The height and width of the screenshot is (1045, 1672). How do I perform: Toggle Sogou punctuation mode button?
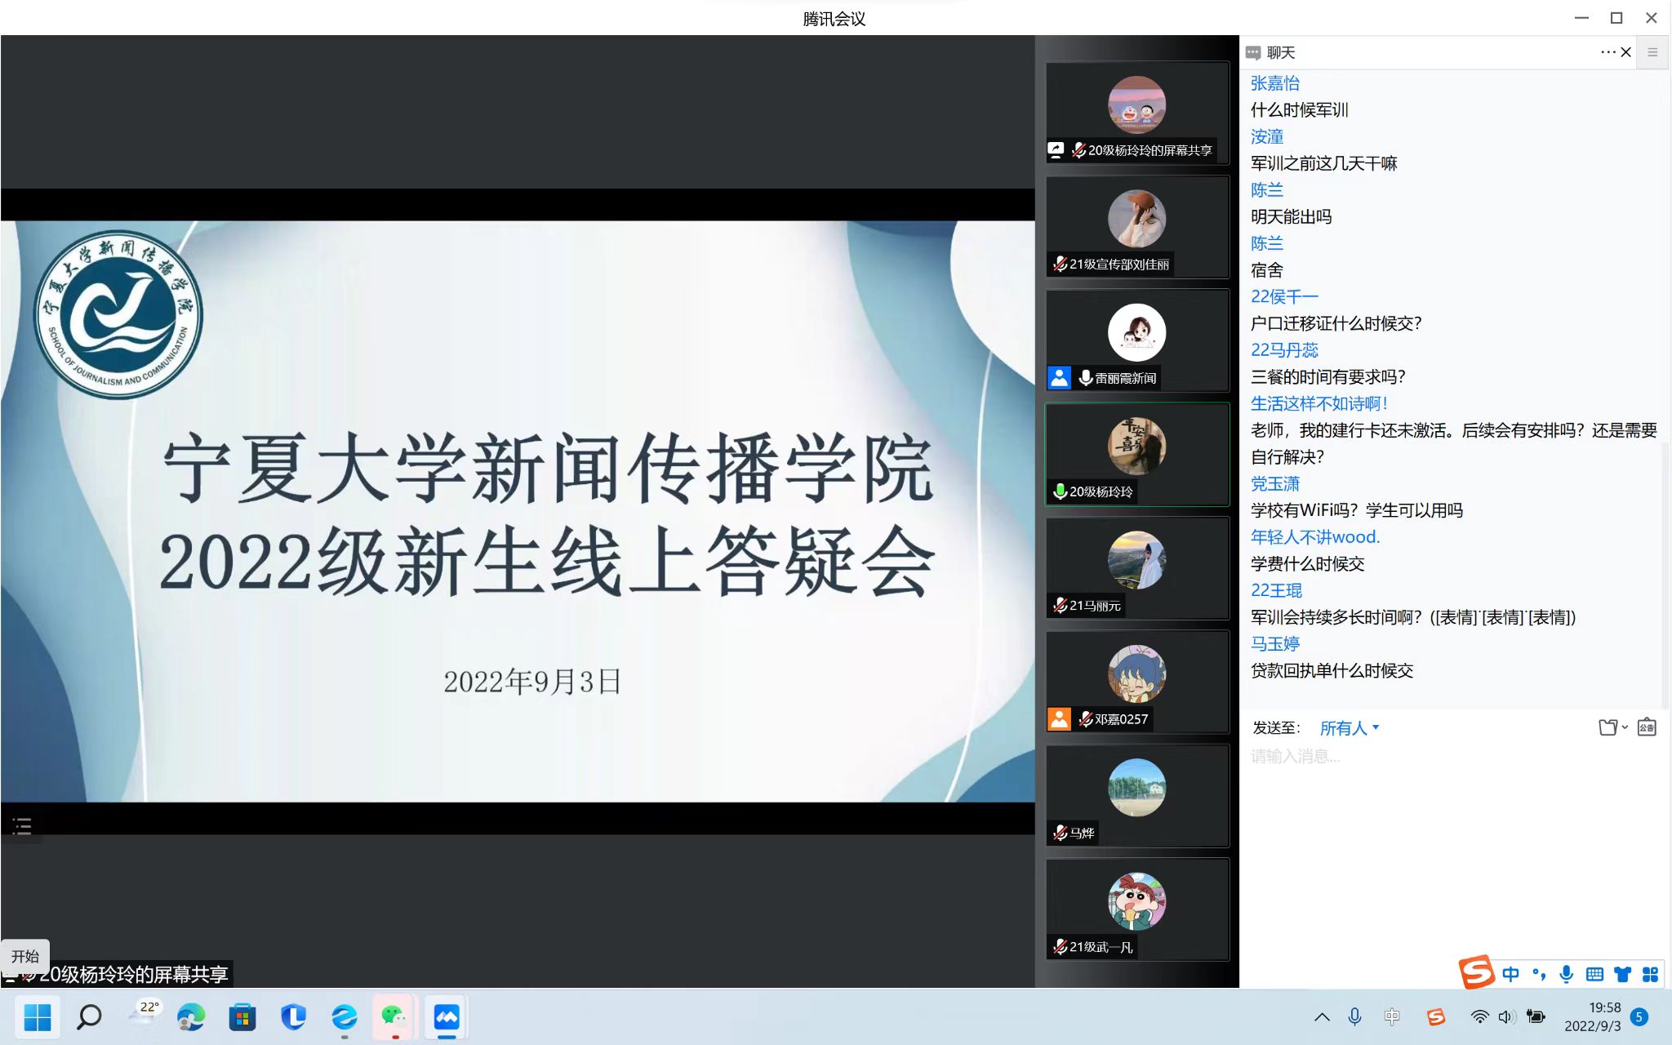[1539, 974]
